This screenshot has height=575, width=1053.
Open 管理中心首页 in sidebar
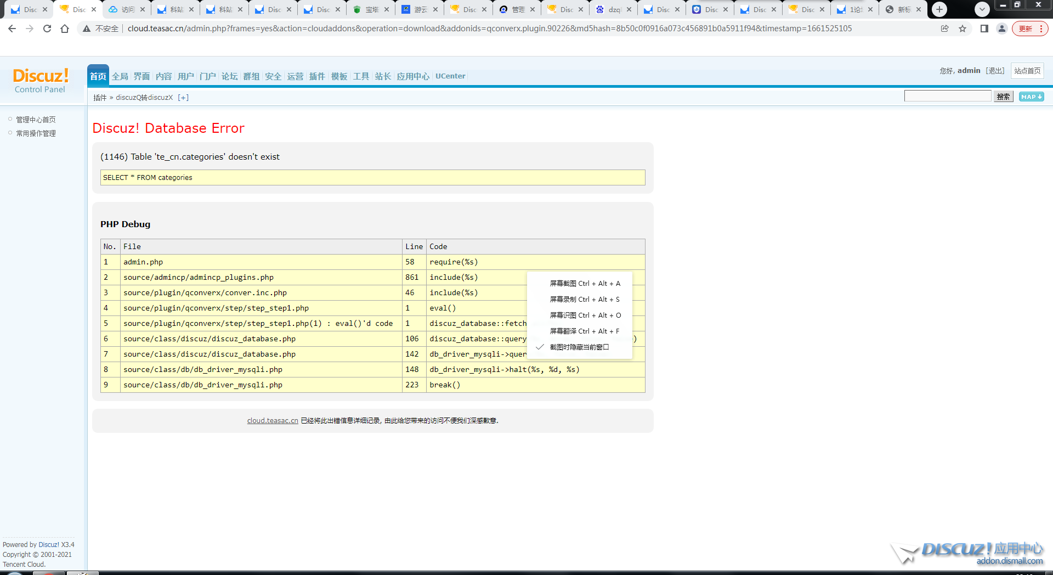point(36,120)
